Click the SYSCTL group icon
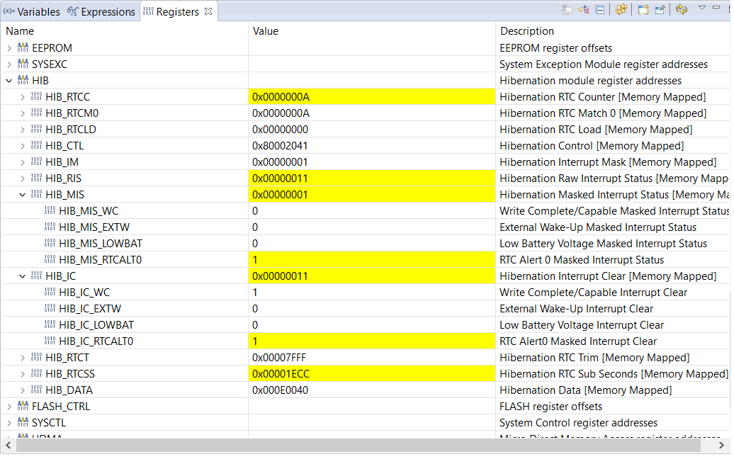The height and width of the screenshot is (459, 734). coord(23,422)
